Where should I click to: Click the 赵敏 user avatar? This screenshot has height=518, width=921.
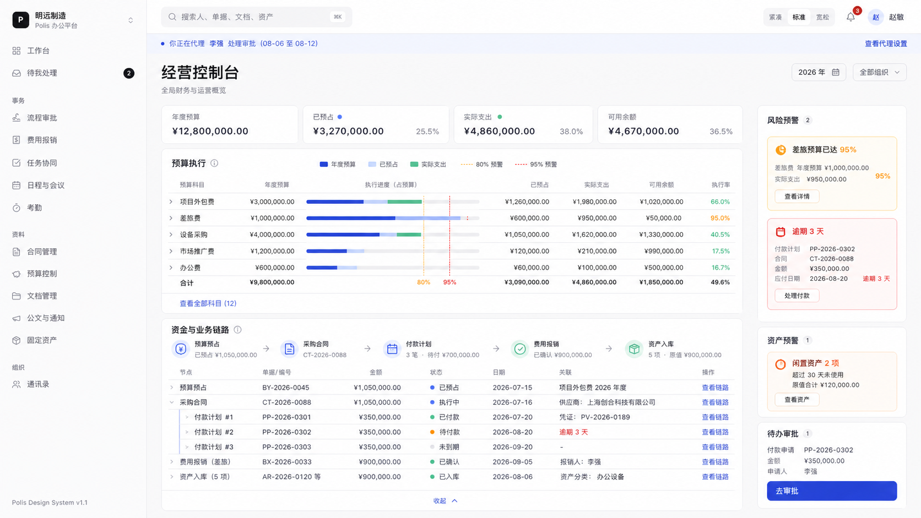(875, 17)
